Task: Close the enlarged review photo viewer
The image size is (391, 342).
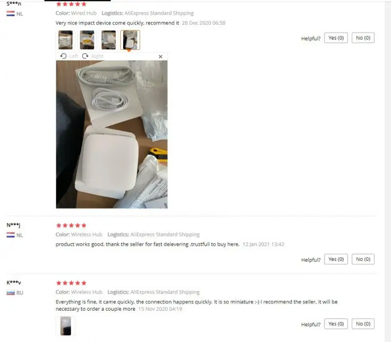Action: (x=161, y=57)
